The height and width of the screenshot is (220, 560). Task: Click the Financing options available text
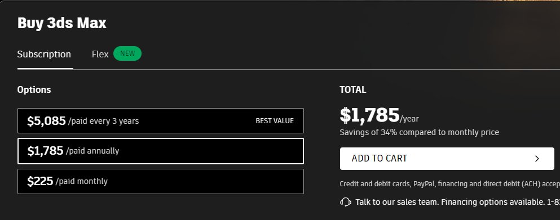tap(493, 202)
